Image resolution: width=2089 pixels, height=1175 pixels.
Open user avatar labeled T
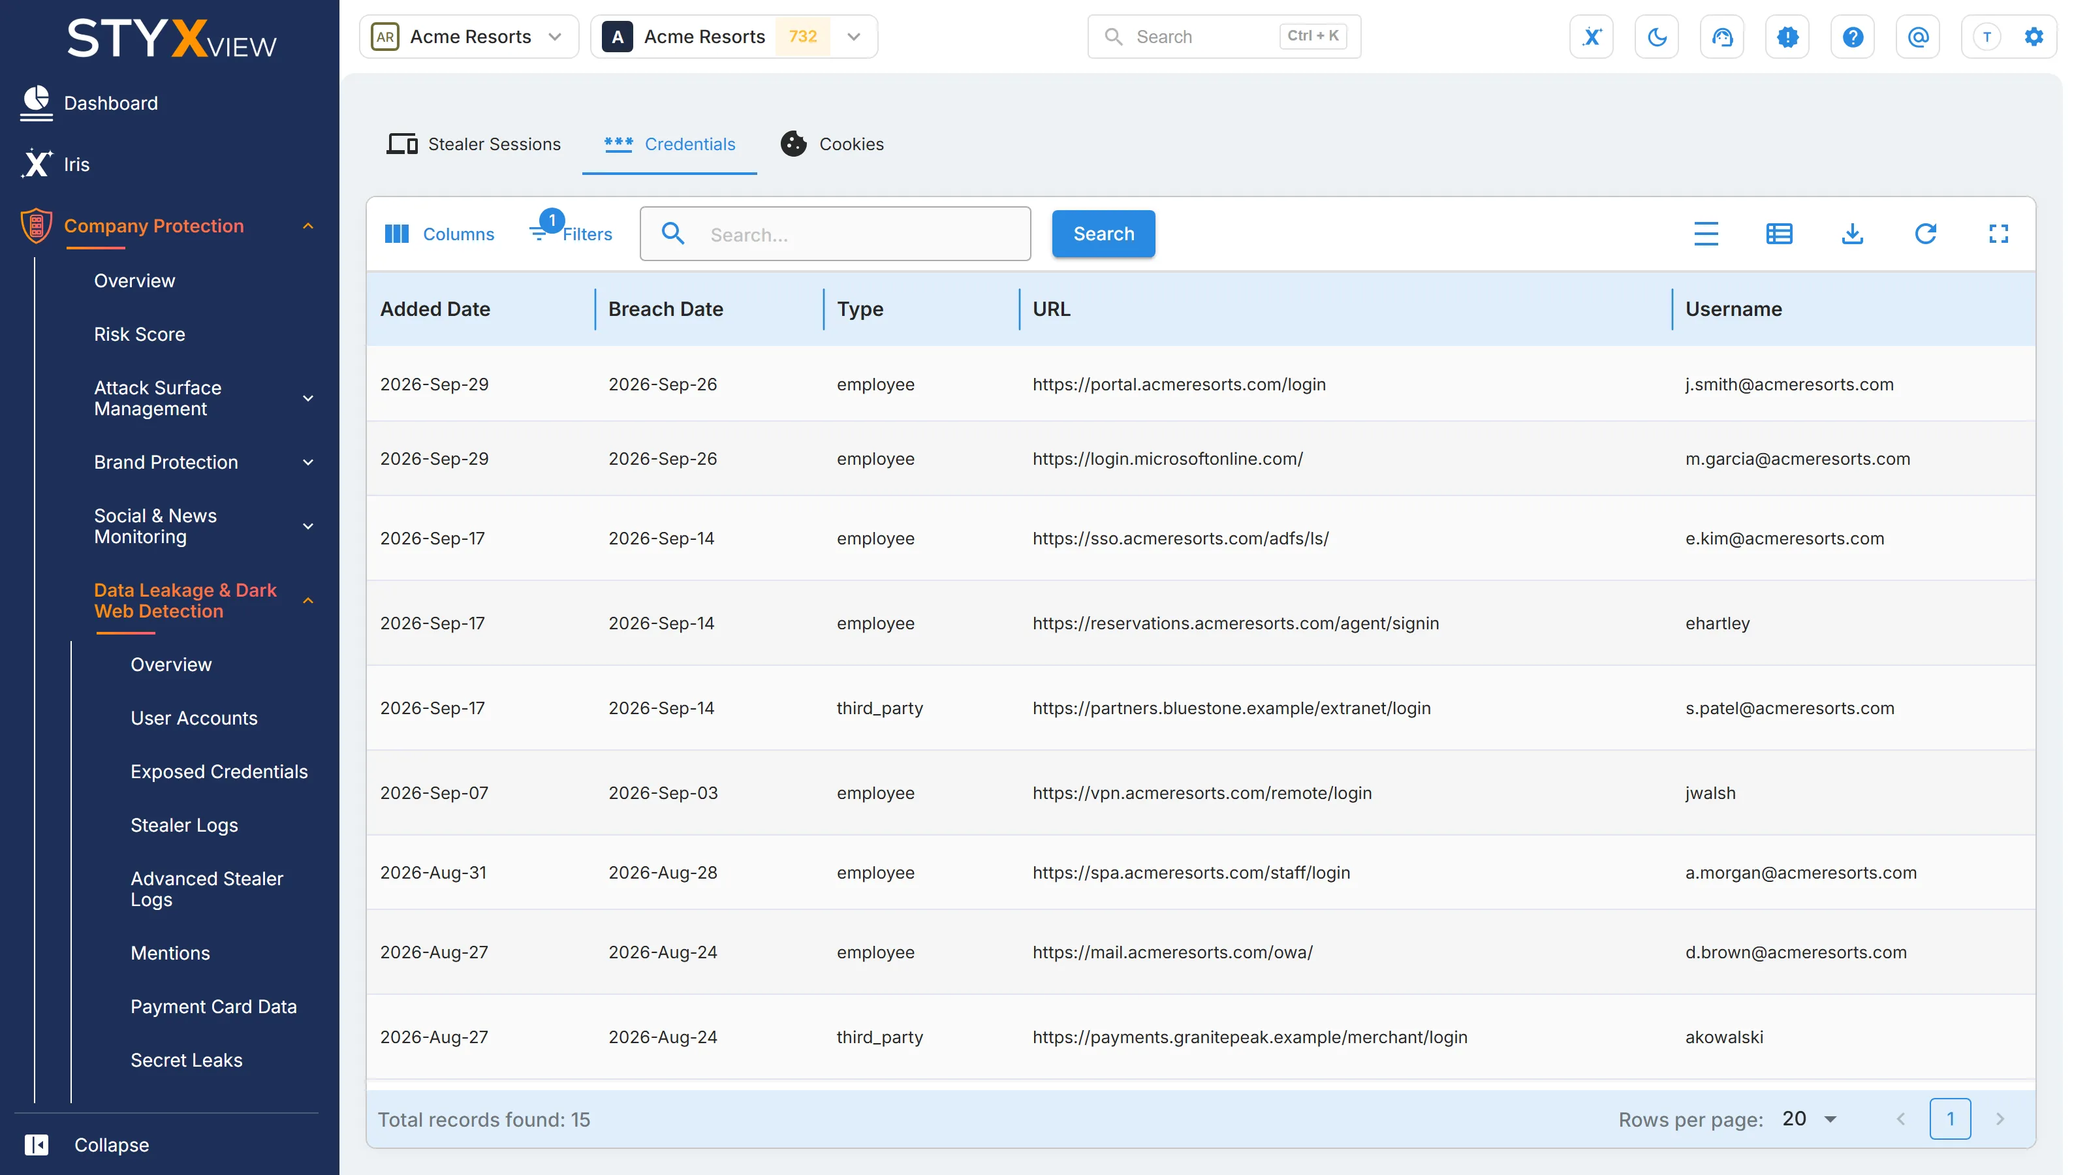(1987, 37)
